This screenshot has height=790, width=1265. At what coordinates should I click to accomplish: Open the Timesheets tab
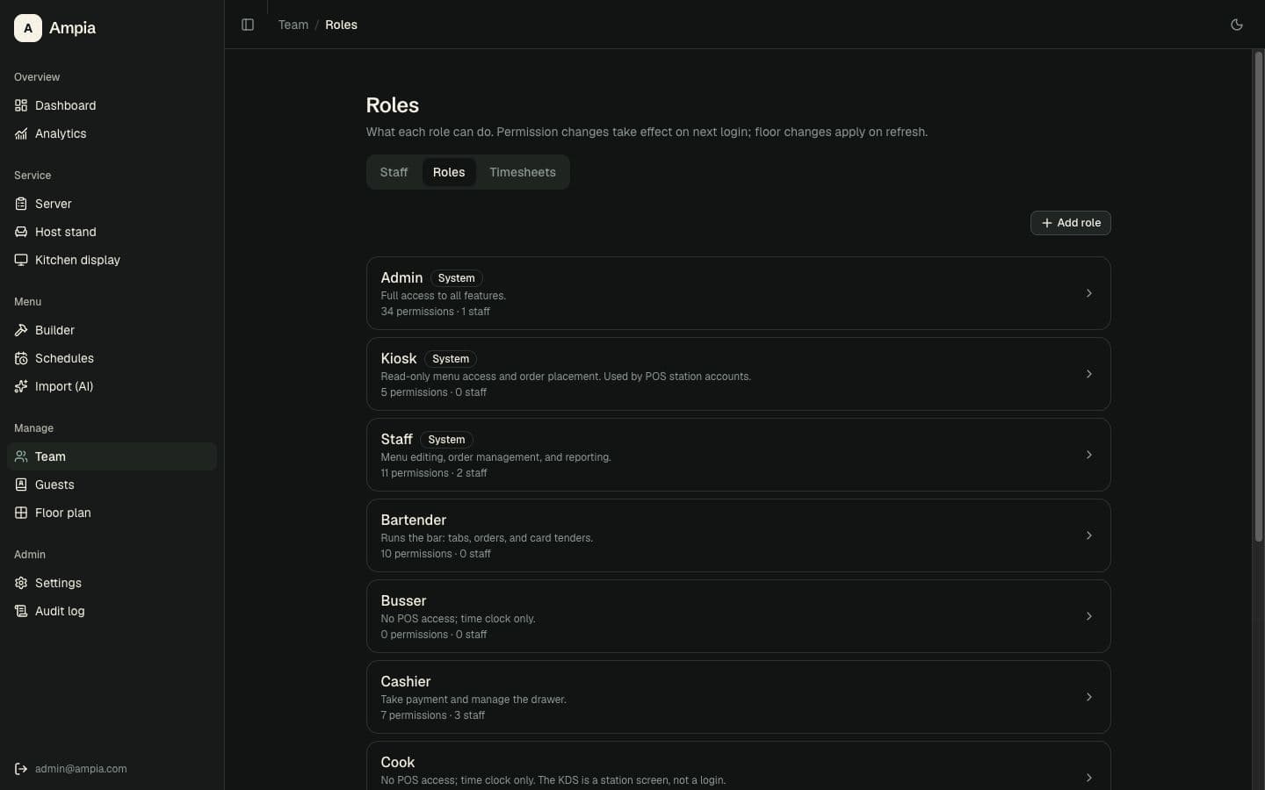pyautogui.click(x=523, y=172)
